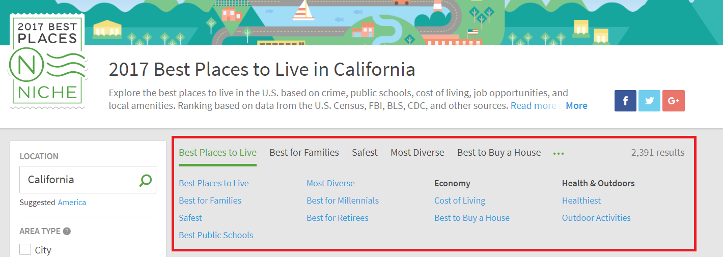This screenshot has height=257, width=723.
Task: Open Best Public Schools ranking link
Action: pos(216,235)
